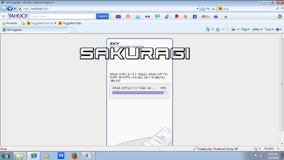Open the Favorites button
This screenshot has width=284, height=160.
tap(10, 23)
